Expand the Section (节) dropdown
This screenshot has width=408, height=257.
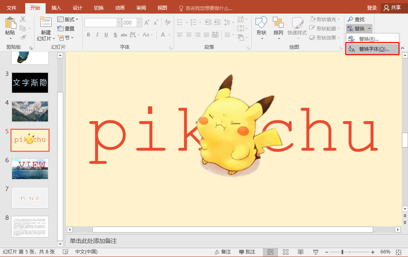(66, 38)
